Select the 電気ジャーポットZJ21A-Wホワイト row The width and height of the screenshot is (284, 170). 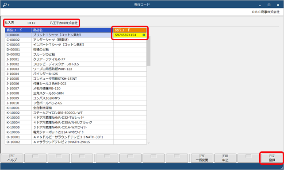[x=76, y=132]
